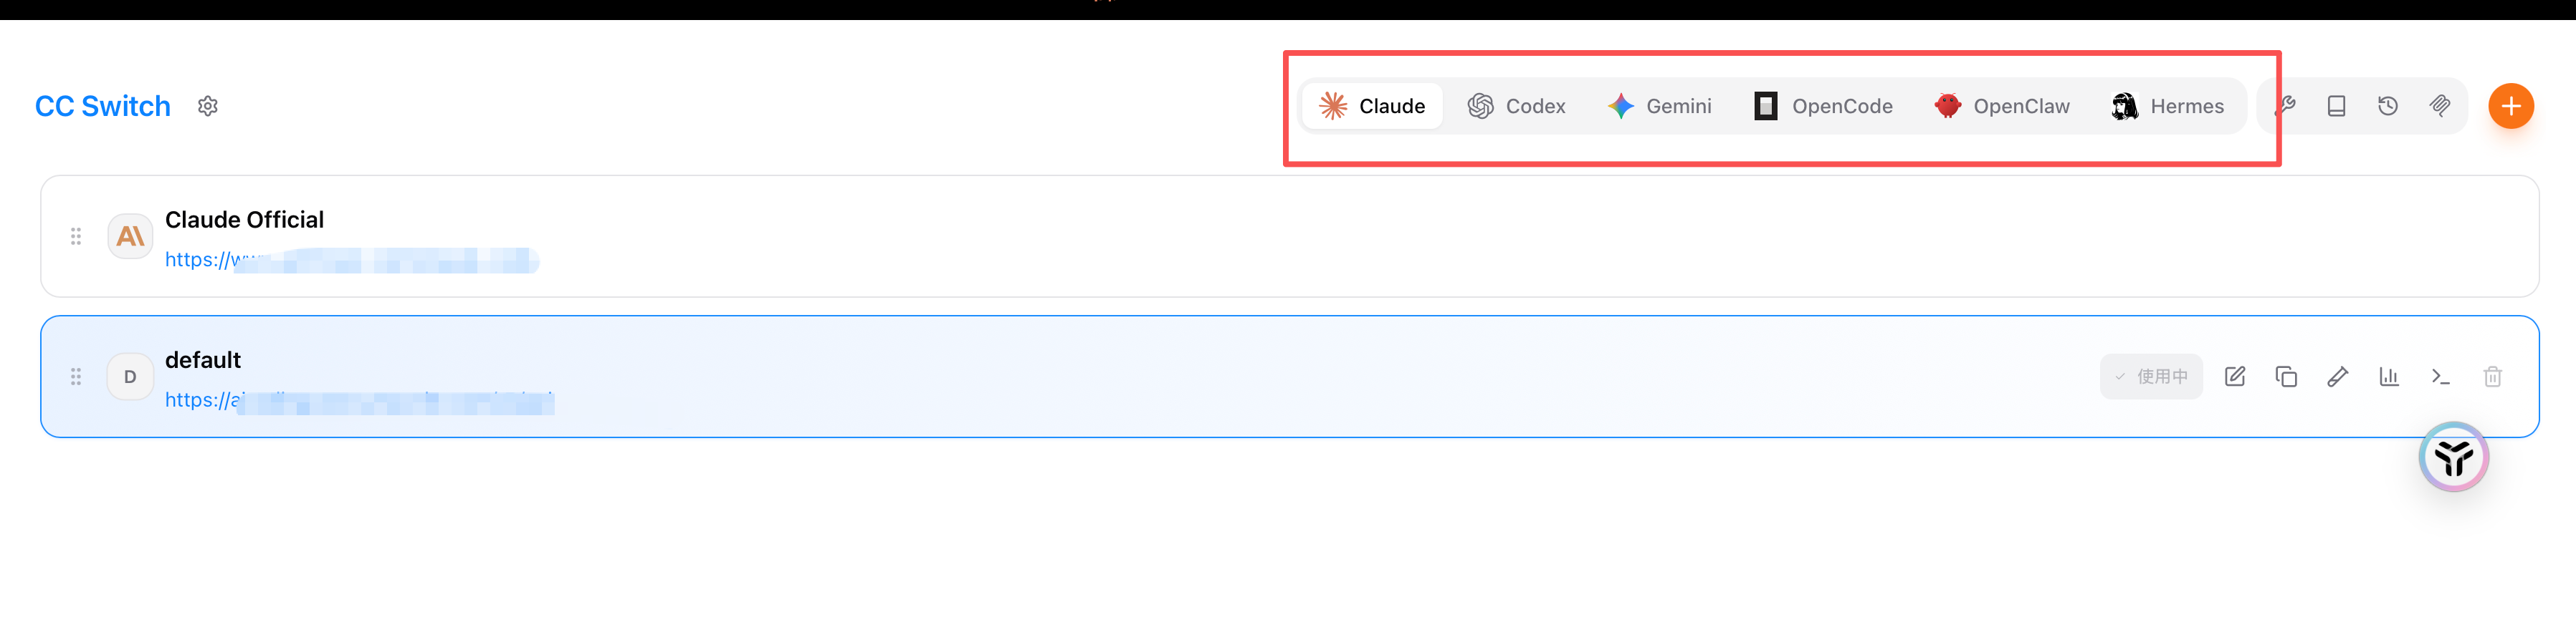
Task: Open the Hermes tab
Action: pos(2168,106)
